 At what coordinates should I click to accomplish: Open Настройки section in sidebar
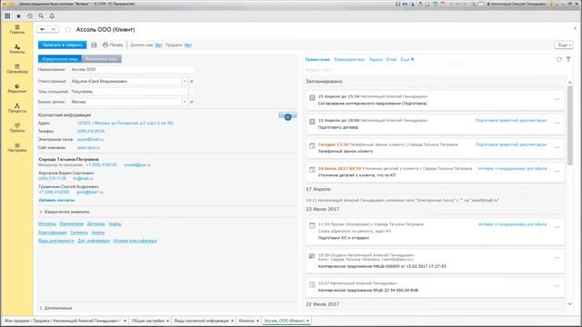click(x=17, y=147)
